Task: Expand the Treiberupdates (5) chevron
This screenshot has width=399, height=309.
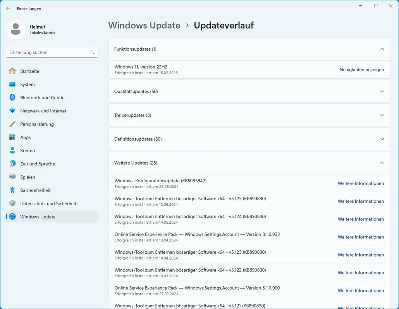Action: [382, 115]
